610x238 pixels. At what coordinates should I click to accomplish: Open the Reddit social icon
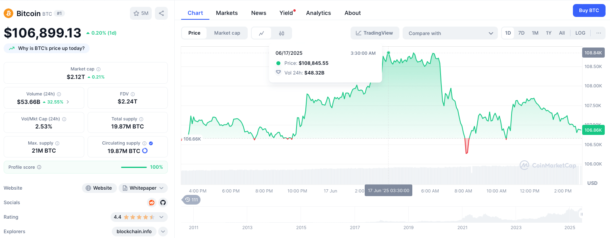[x=152, y=203]
